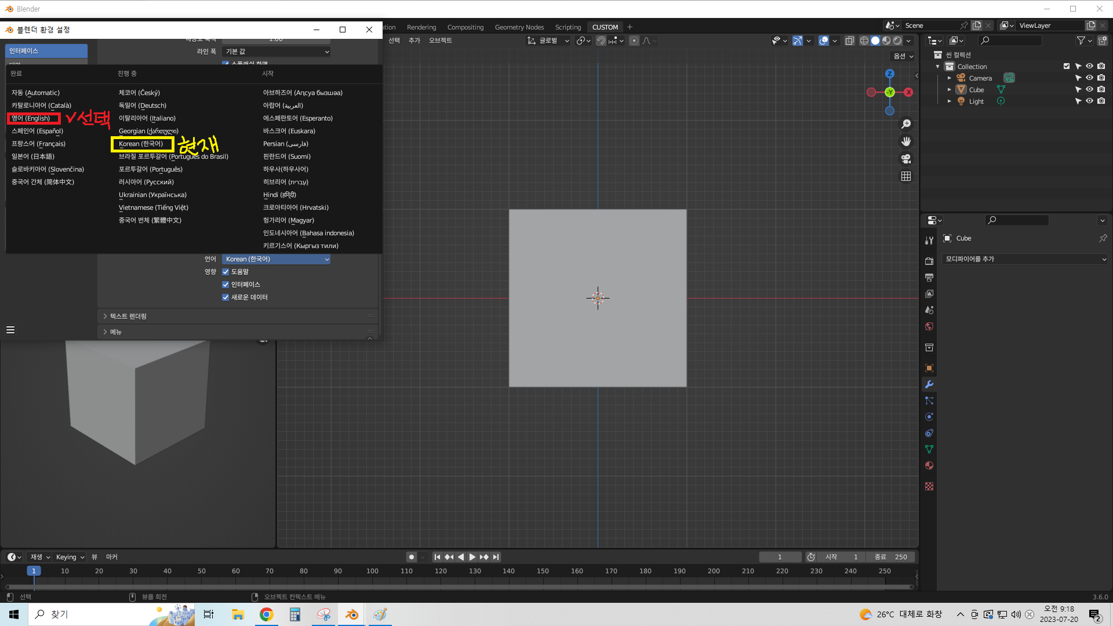Viewport: 1113px width, 626px height.
Task: Click the pan hand icon in viewport
Action: coord(906,141)
